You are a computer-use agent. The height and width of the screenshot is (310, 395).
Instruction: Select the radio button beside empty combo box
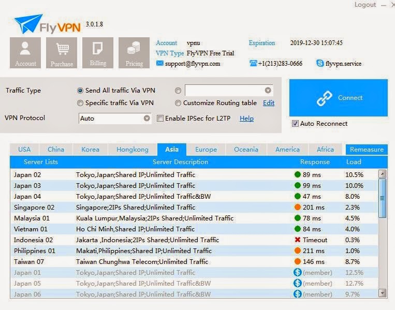click(x=178, y=91)
